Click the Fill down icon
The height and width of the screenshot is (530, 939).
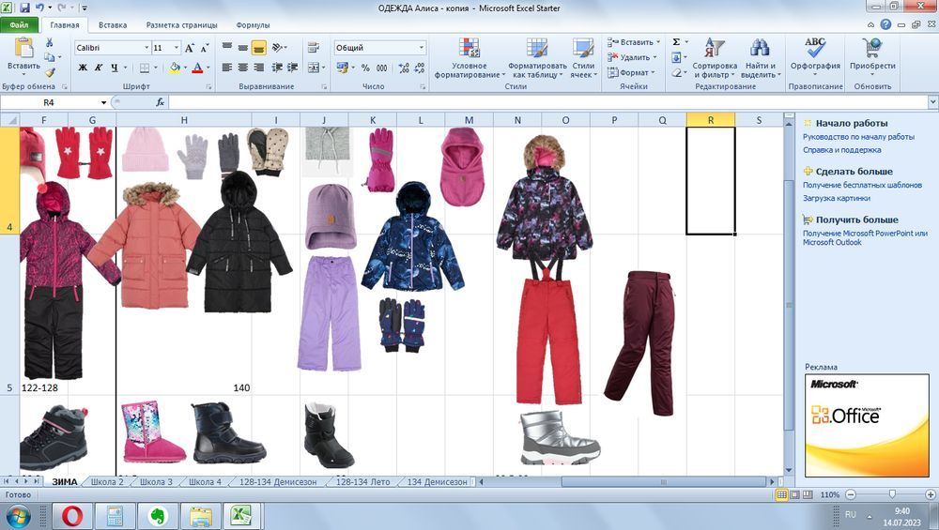point(676,57)
